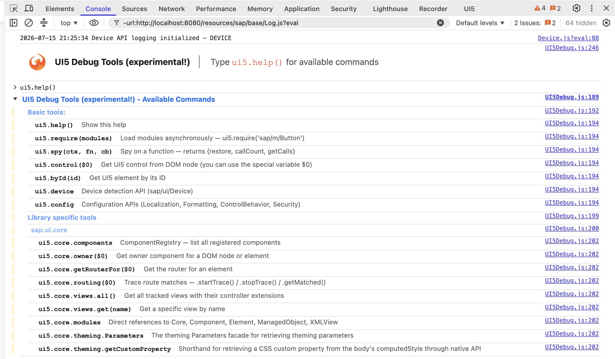
Task: Click the ui5.help() command entry line
Action: 38,87
